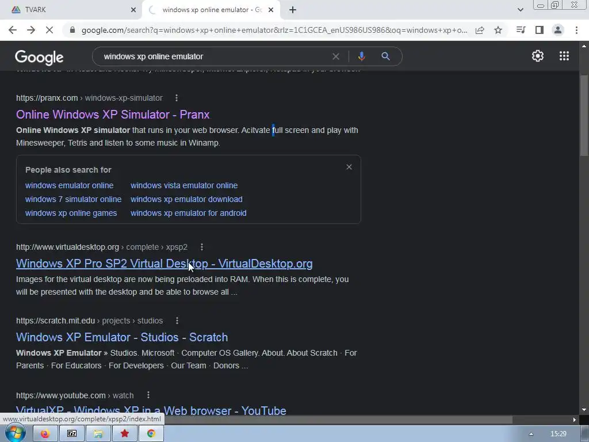Open the media control icon
The width and height of the screenshot is (589, 442).
point(521,30)
